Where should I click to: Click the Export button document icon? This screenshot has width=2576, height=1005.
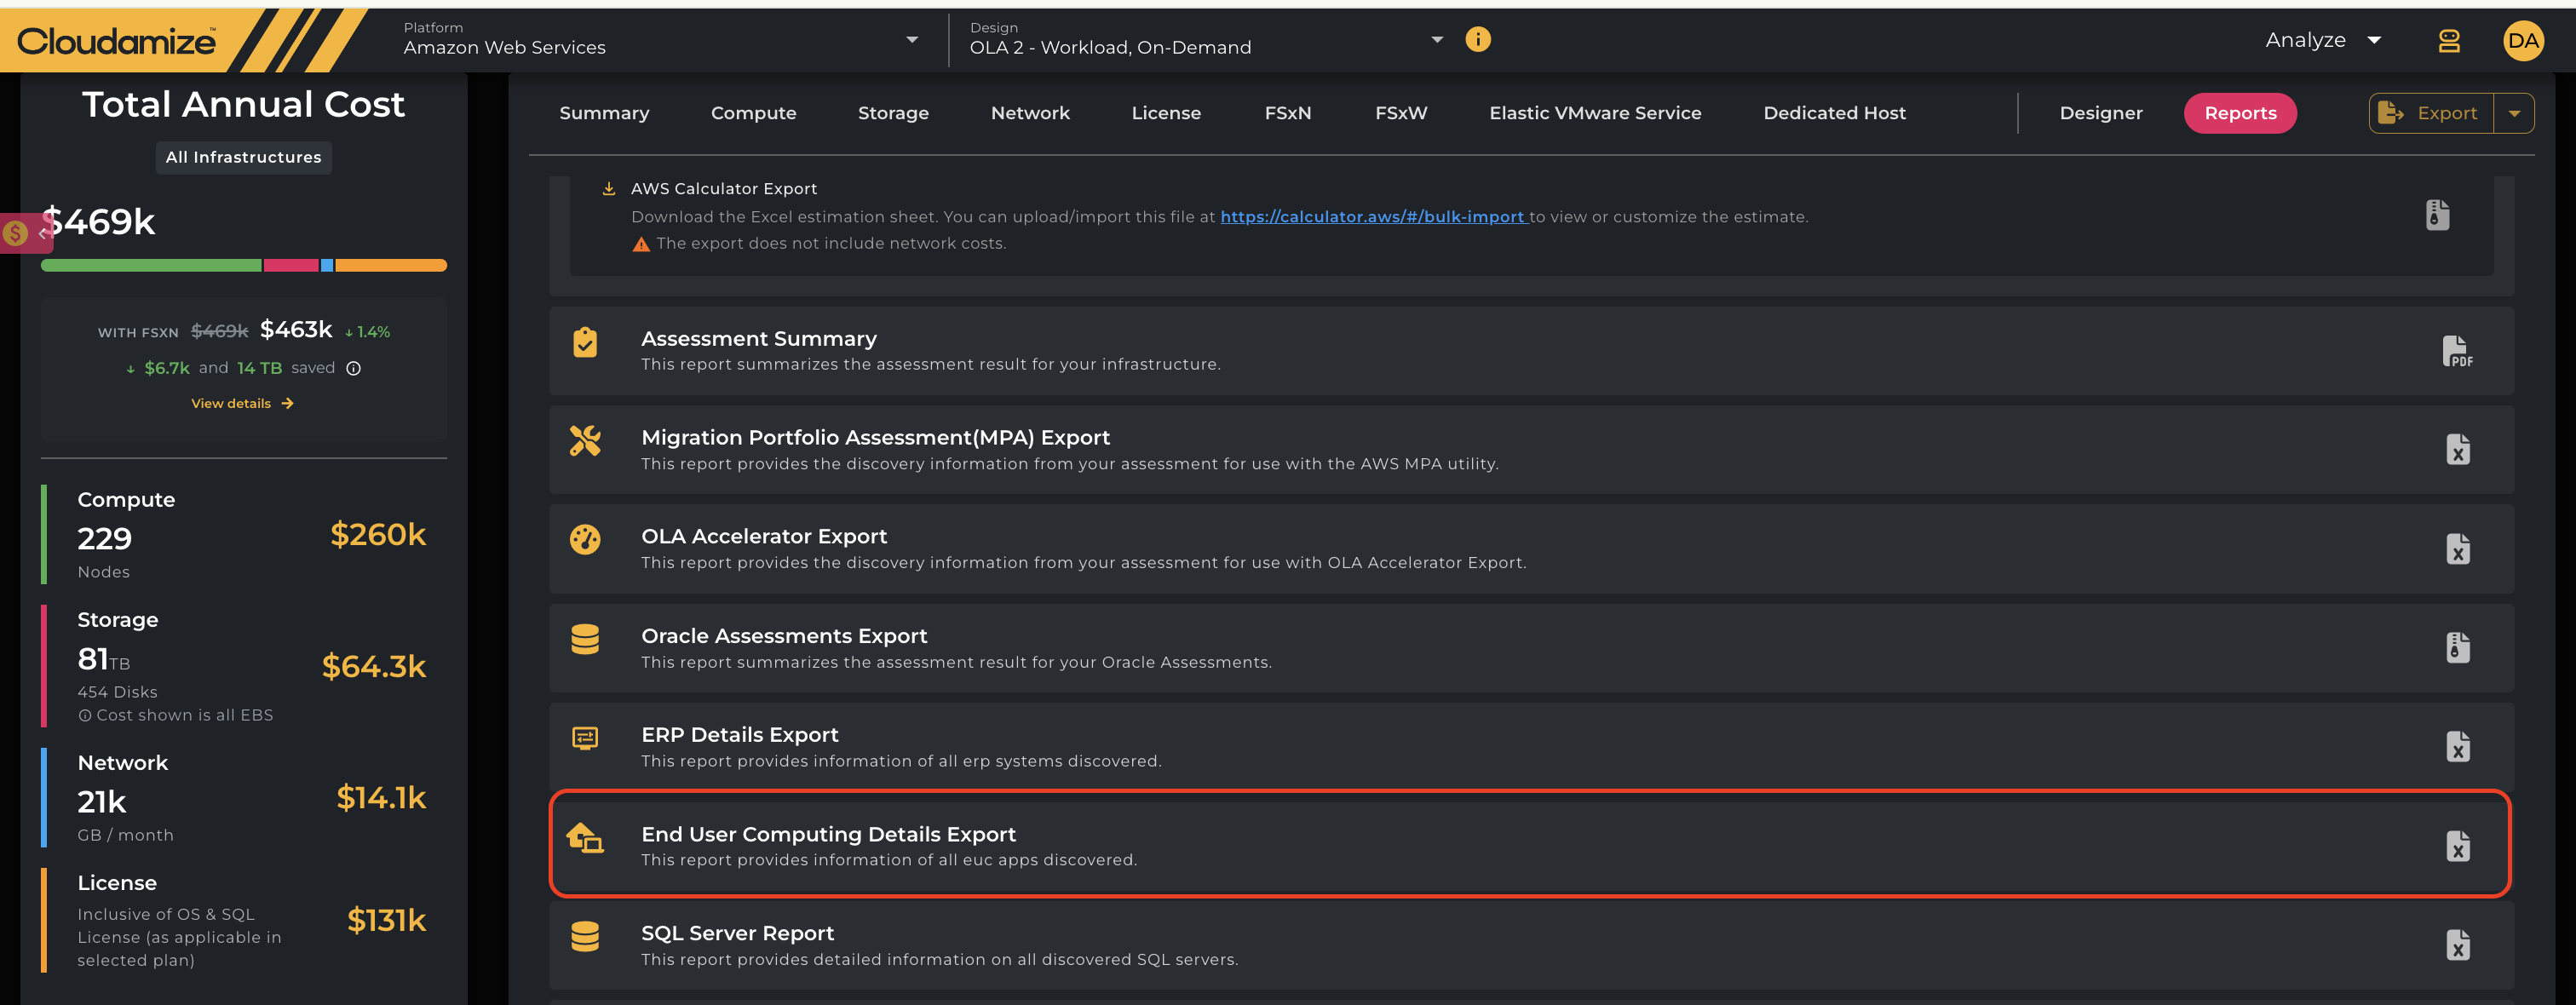(x=2390, y=113)
